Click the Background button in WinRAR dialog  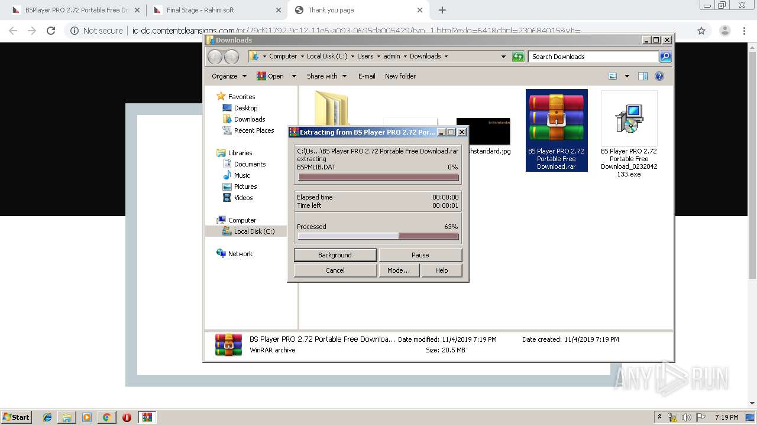point(335,255)
